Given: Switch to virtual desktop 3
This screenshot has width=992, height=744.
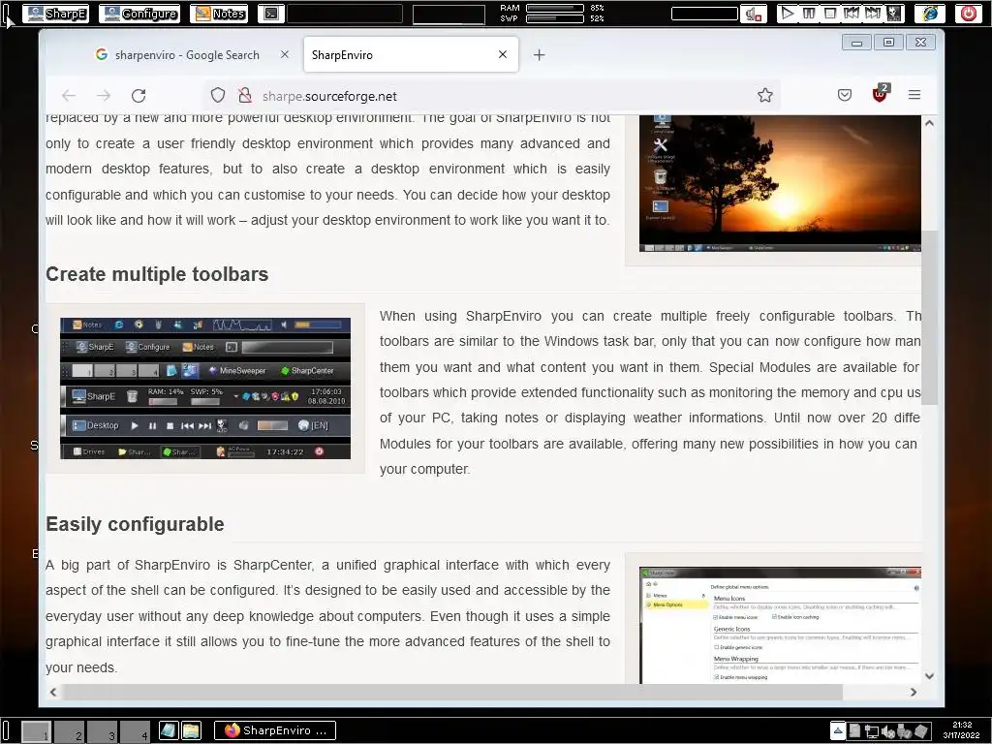Looking at the screenshot, I should coord(102,731).
